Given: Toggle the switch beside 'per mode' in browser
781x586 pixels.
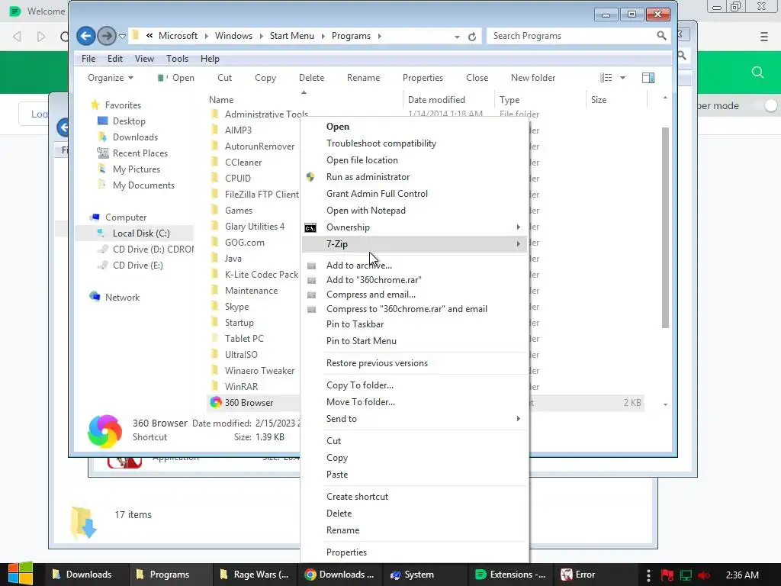Looking at the screenshot, I should (x=770, y=105).
